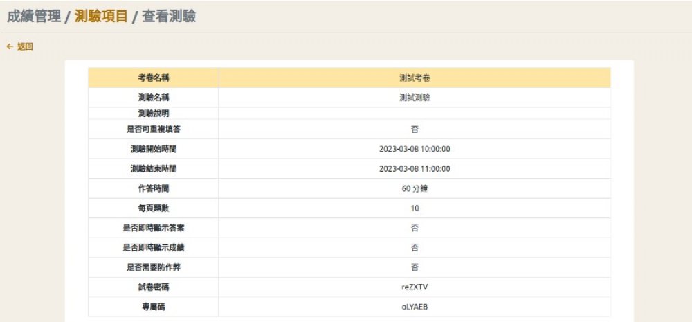Click the 是否需要防作弊 row label
The image size is (692, 322).
153,267
